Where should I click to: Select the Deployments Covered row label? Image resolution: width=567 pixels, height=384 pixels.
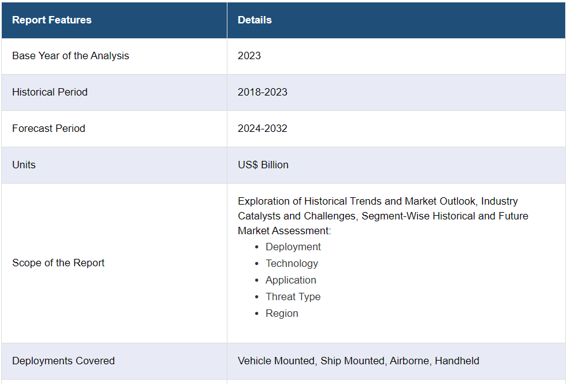(x=63, y=361)
